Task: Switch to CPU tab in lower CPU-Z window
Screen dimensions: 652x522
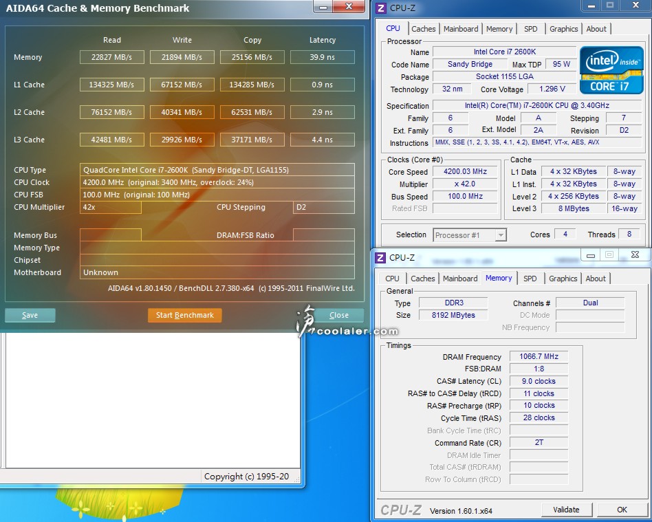Action: pos(392,279)
